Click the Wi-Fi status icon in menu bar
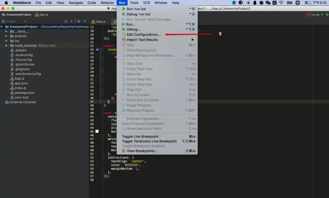329x198 pixels. (281, 3)
